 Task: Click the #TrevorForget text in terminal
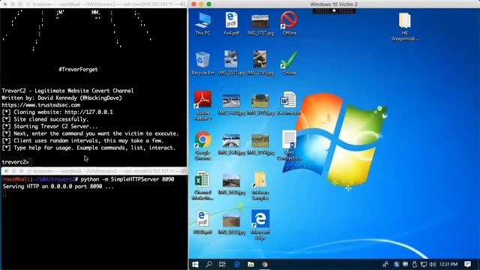tap(78, 70)
